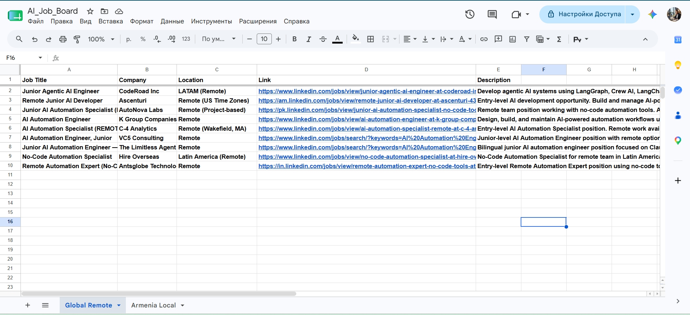Toggle strikethrough formatting
The image size is (690, 315).
coord(323,39)
